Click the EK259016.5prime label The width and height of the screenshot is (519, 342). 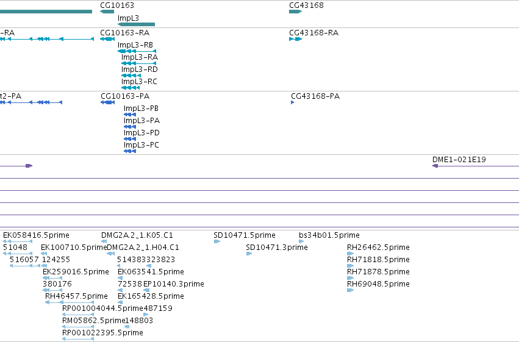click(x=76, y=272)
